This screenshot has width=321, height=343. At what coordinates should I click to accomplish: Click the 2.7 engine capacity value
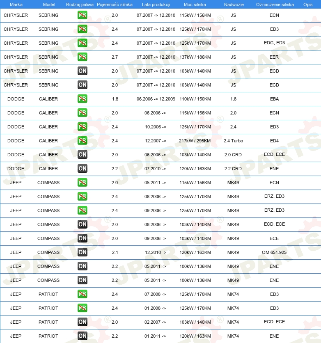[115, 57]
